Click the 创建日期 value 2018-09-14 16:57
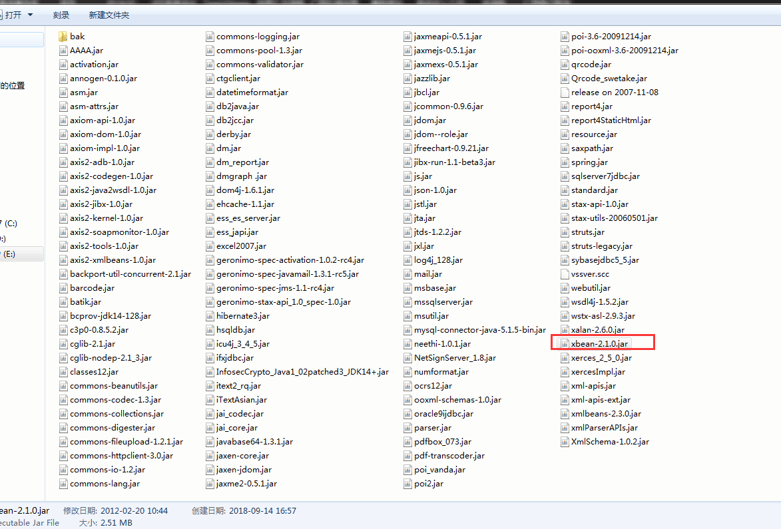Viewport: 781px width, 529px height. pos(262,510)
